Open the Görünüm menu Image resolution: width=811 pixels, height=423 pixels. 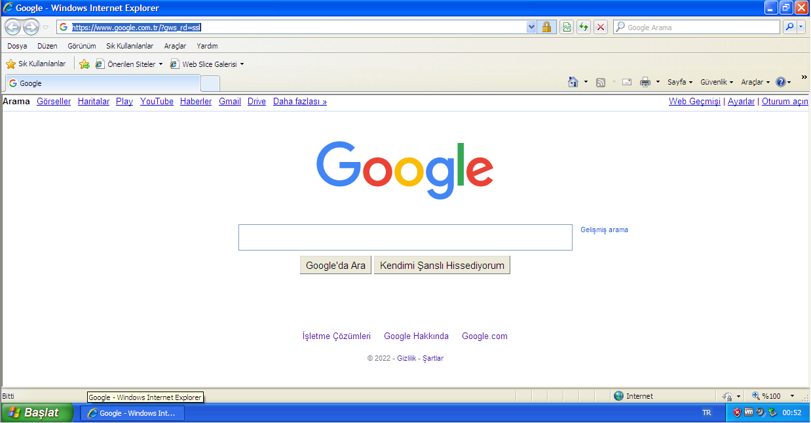(x=82, y=46)
